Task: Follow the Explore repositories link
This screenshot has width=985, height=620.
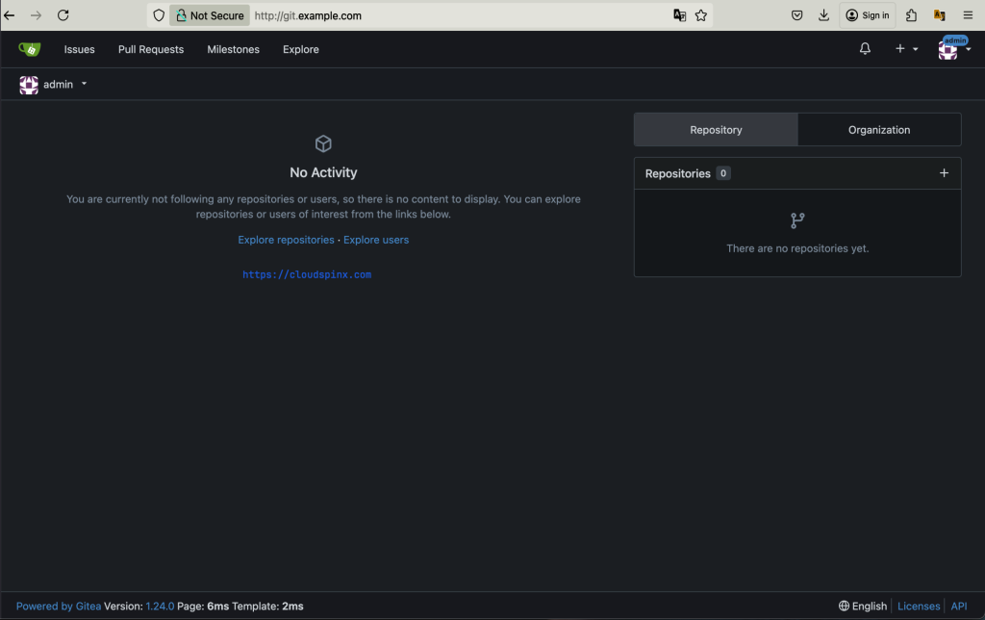Action: [286, 239]
